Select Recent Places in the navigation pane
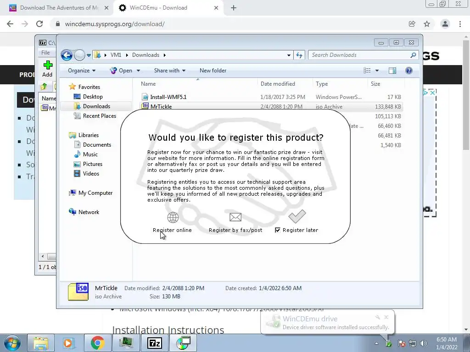The width and height of the screenshot is (470, 352). pyautogui.click(x=99, y=115)
